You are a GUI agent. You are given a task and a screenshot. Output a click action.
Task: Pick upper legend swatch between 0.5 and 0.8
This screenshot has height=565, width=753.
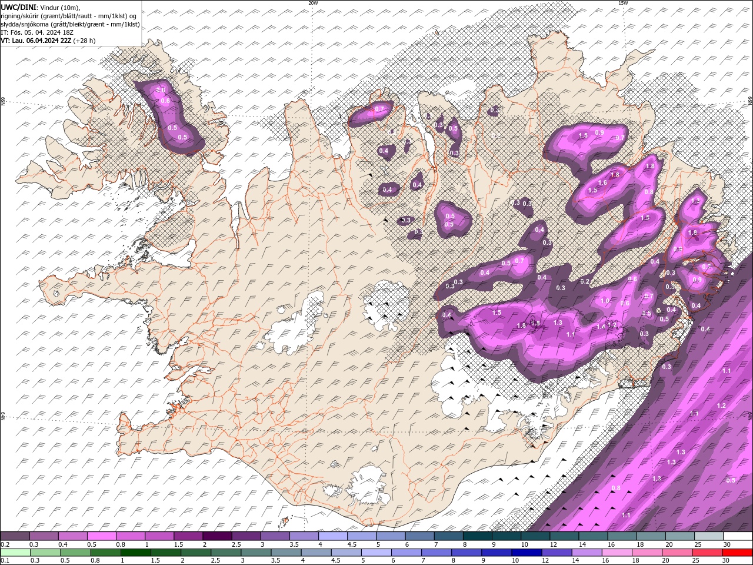(x=101, y=536)
